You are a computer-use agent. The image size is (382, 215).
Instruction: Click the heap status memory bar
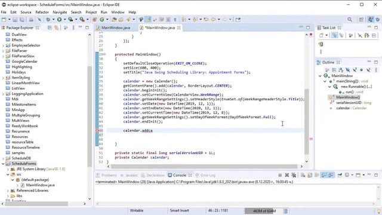[264, 211]
